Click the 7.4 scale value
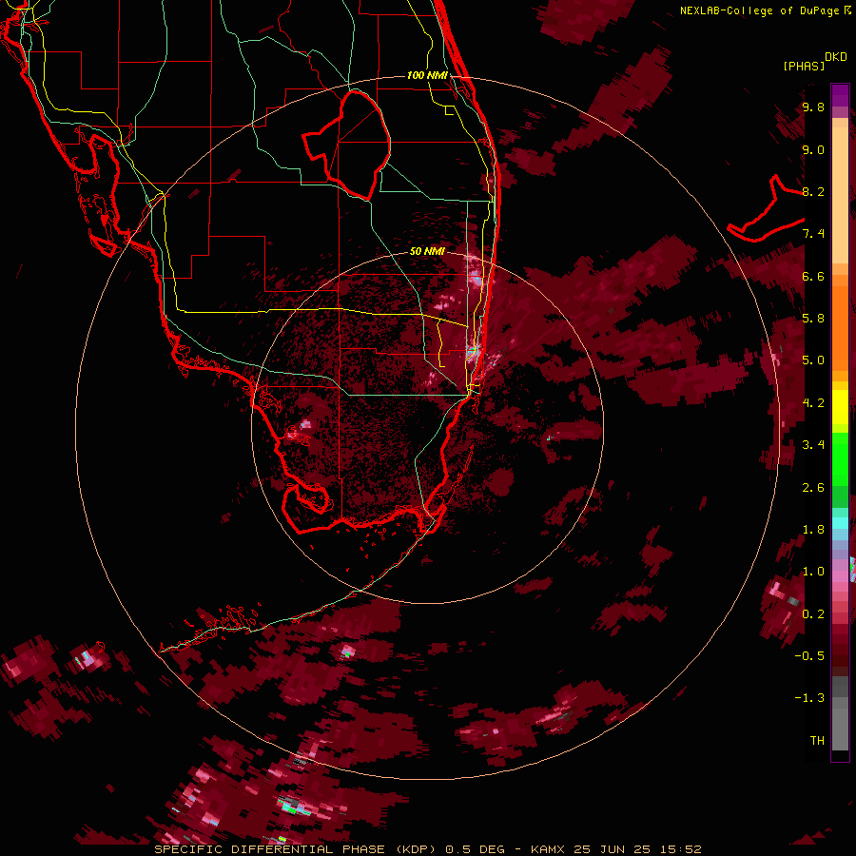The image size is (856, 856). [813, 234]
